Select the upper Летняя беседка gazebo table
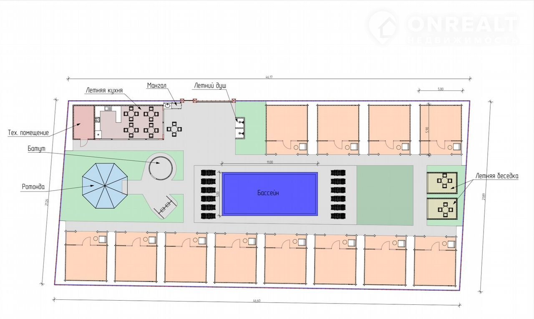 point(445,182)
